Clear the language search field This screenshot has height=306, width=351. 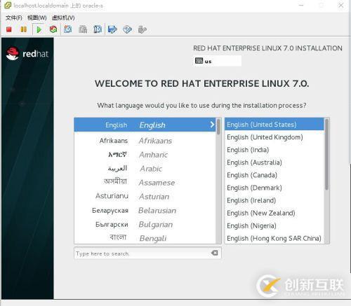[214, 253]
